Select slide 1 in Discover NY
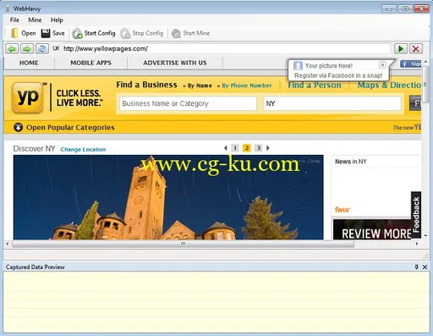The height and width of the screenshot is (336, 433). pyautogui.click(x=235, y=148)
